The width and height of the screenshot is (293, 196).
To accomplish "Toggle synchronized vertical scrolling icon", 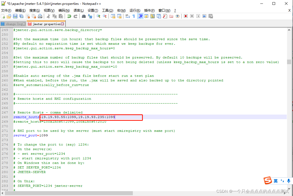I will (x=113, y=16).
